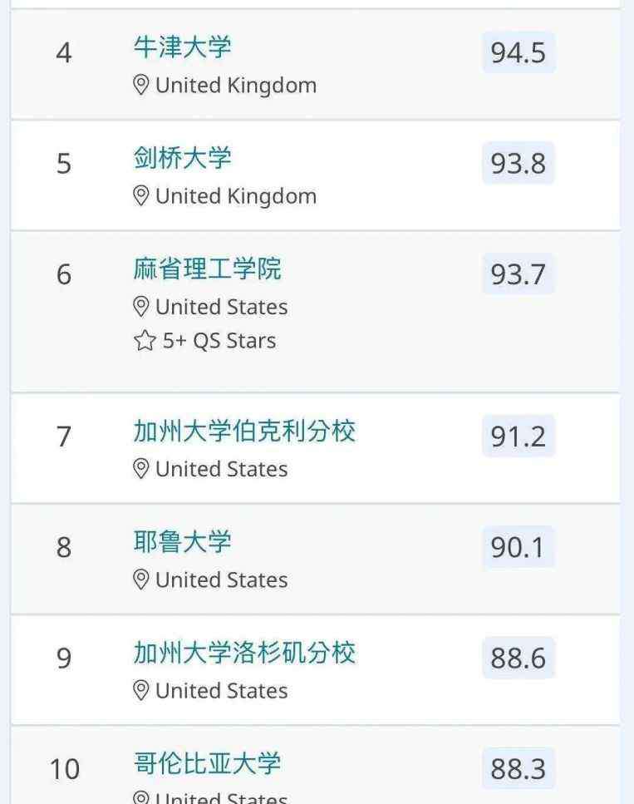Click the 88.6 score badge
Screen dimensions: 634x804
(519, 658)
